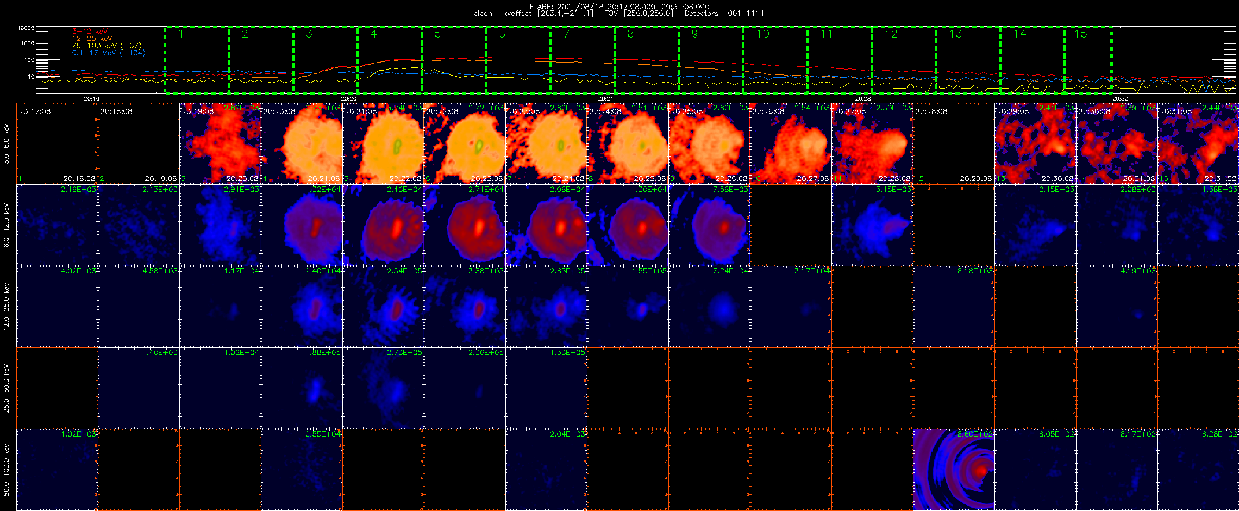Click the blue 0.1-17 MeV (-104) legend entry
1239x511 pixels.
(109, 53)
